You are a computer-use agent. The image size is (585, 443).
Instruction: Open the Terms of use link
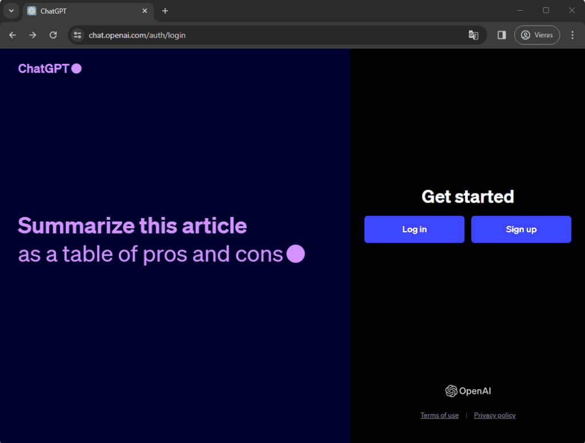tap(439, 415)
